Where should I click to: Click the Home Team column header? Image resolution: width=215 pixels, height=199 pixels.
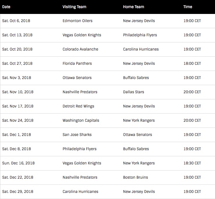point(133,7)
